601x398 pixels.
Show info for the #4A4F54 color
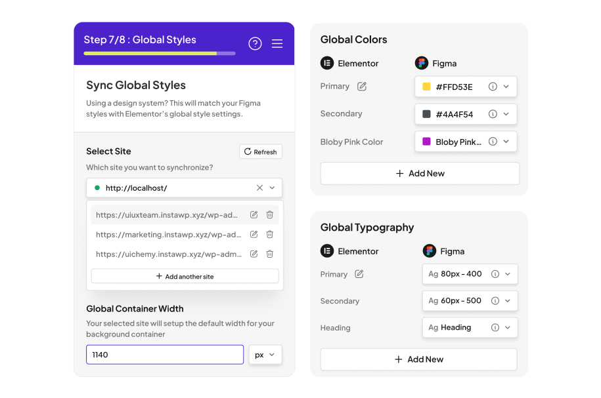click(x=493, y=114)
